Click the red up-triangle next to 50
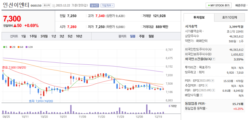The height and width of the screenshot is (120, 250). 15,26
